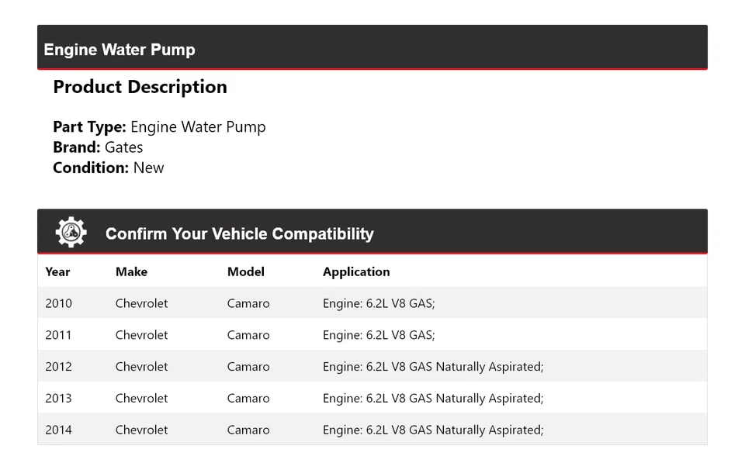The image size is (745, 470).
Task: Click the Part Type: Engine Water Pump line
Action: 159,127
